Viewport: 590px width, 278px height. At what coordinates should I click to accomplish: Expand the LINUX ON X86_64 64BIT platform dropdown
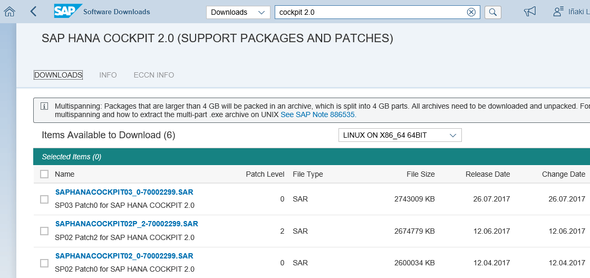coord(400,135)
